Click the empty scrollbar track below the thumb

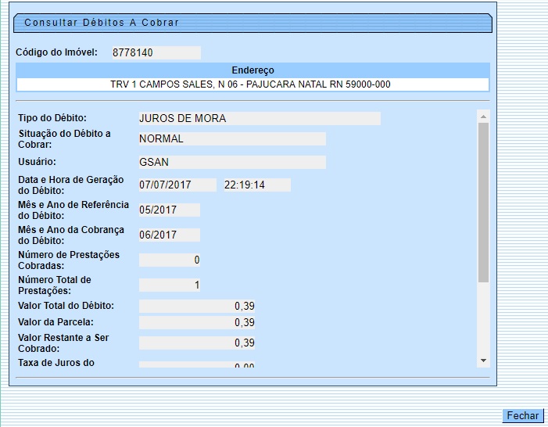point(483,321)
